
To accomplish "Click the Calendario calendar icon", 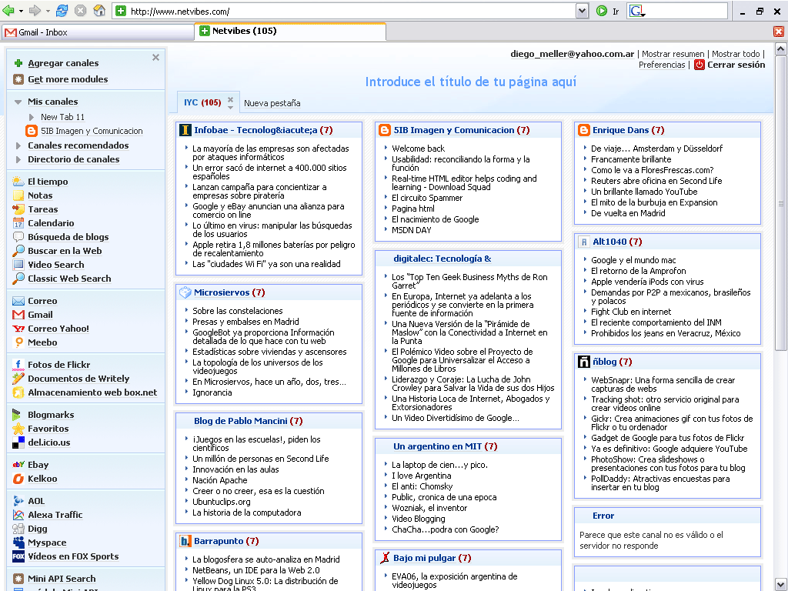I will [x=18, y=223].
